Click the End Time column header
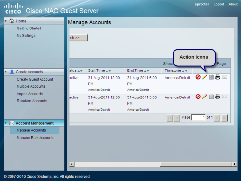The image size is (241, 181). pyautogui.click(x=143, y=70)
